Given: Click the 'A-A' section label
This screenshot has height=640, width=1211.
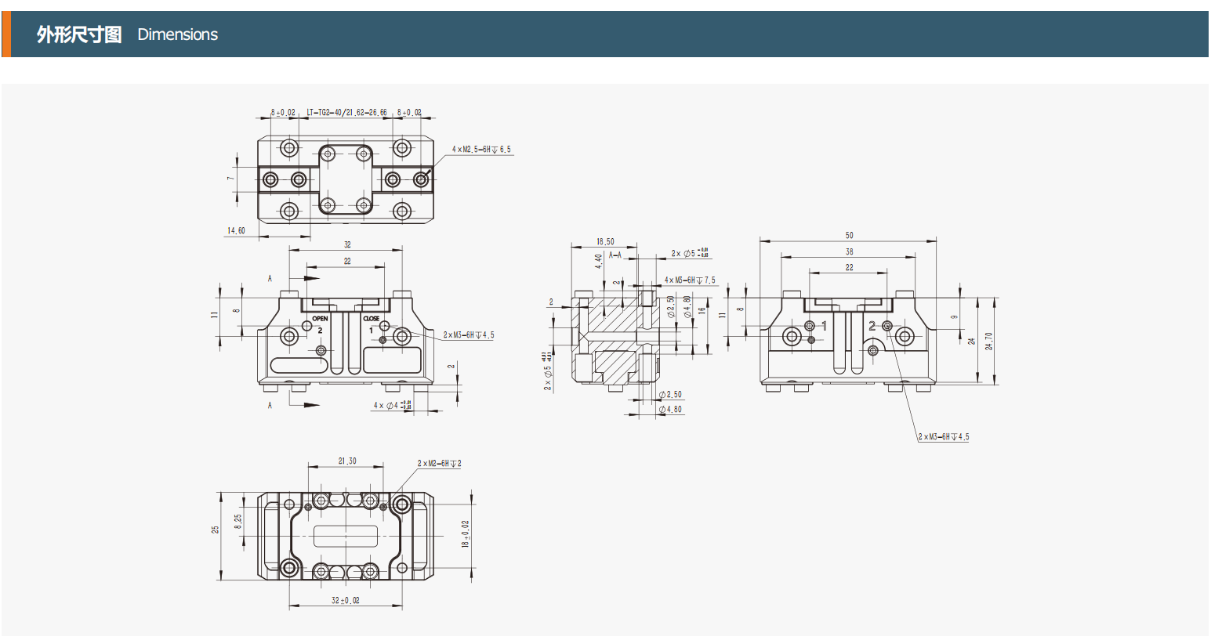Looking at the screenshot, I should coord(615,255).
